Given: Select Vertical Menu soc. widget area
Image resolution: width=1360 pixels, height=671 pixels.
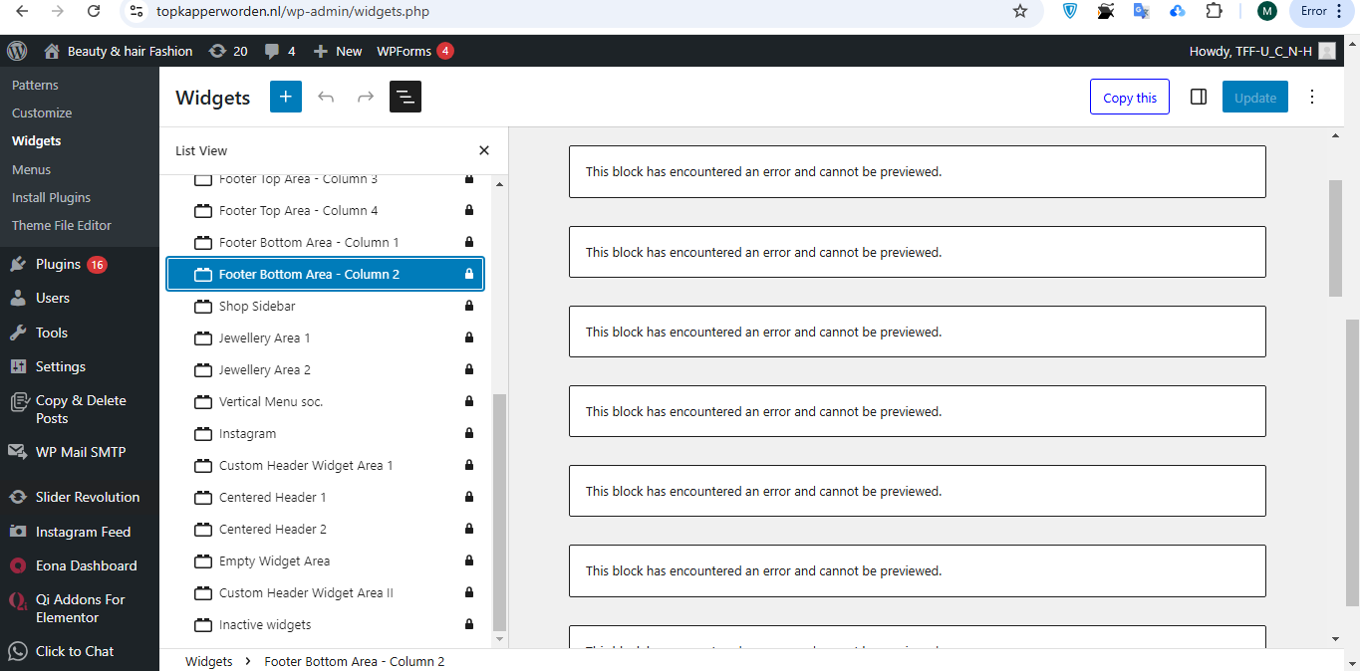Looking at the screenshot, I should [x=326, y=401].
